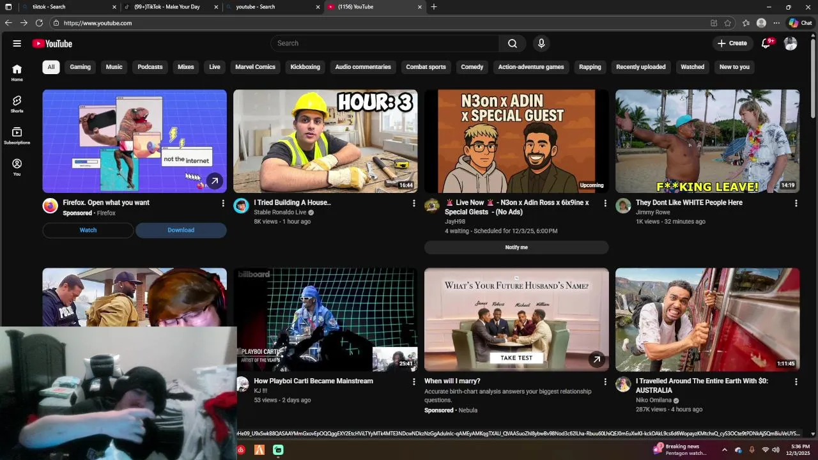Switch to youtube - Search tab

(273, 7)
